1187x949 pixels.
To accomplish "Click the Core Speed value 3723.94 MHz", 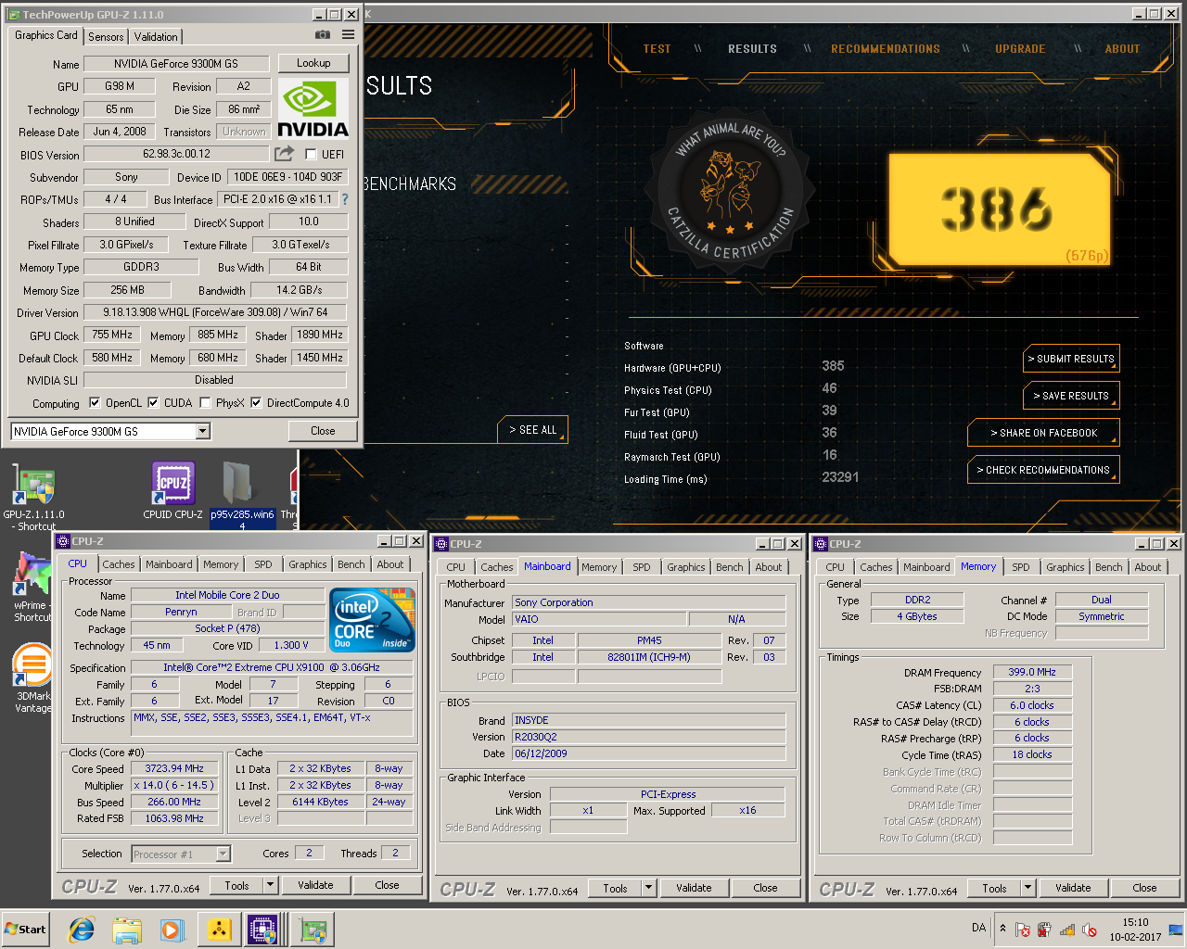I will 174,769.
